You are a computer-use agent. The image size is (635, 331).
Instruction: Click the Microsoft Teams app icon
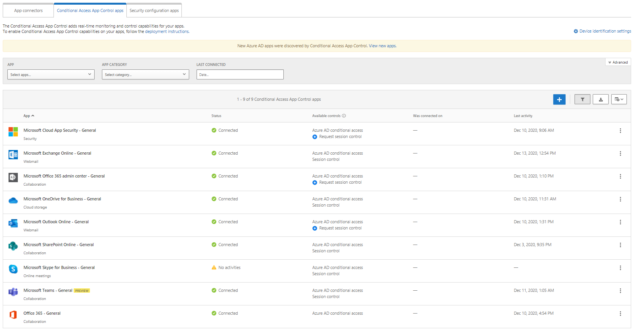click(13, 292)
